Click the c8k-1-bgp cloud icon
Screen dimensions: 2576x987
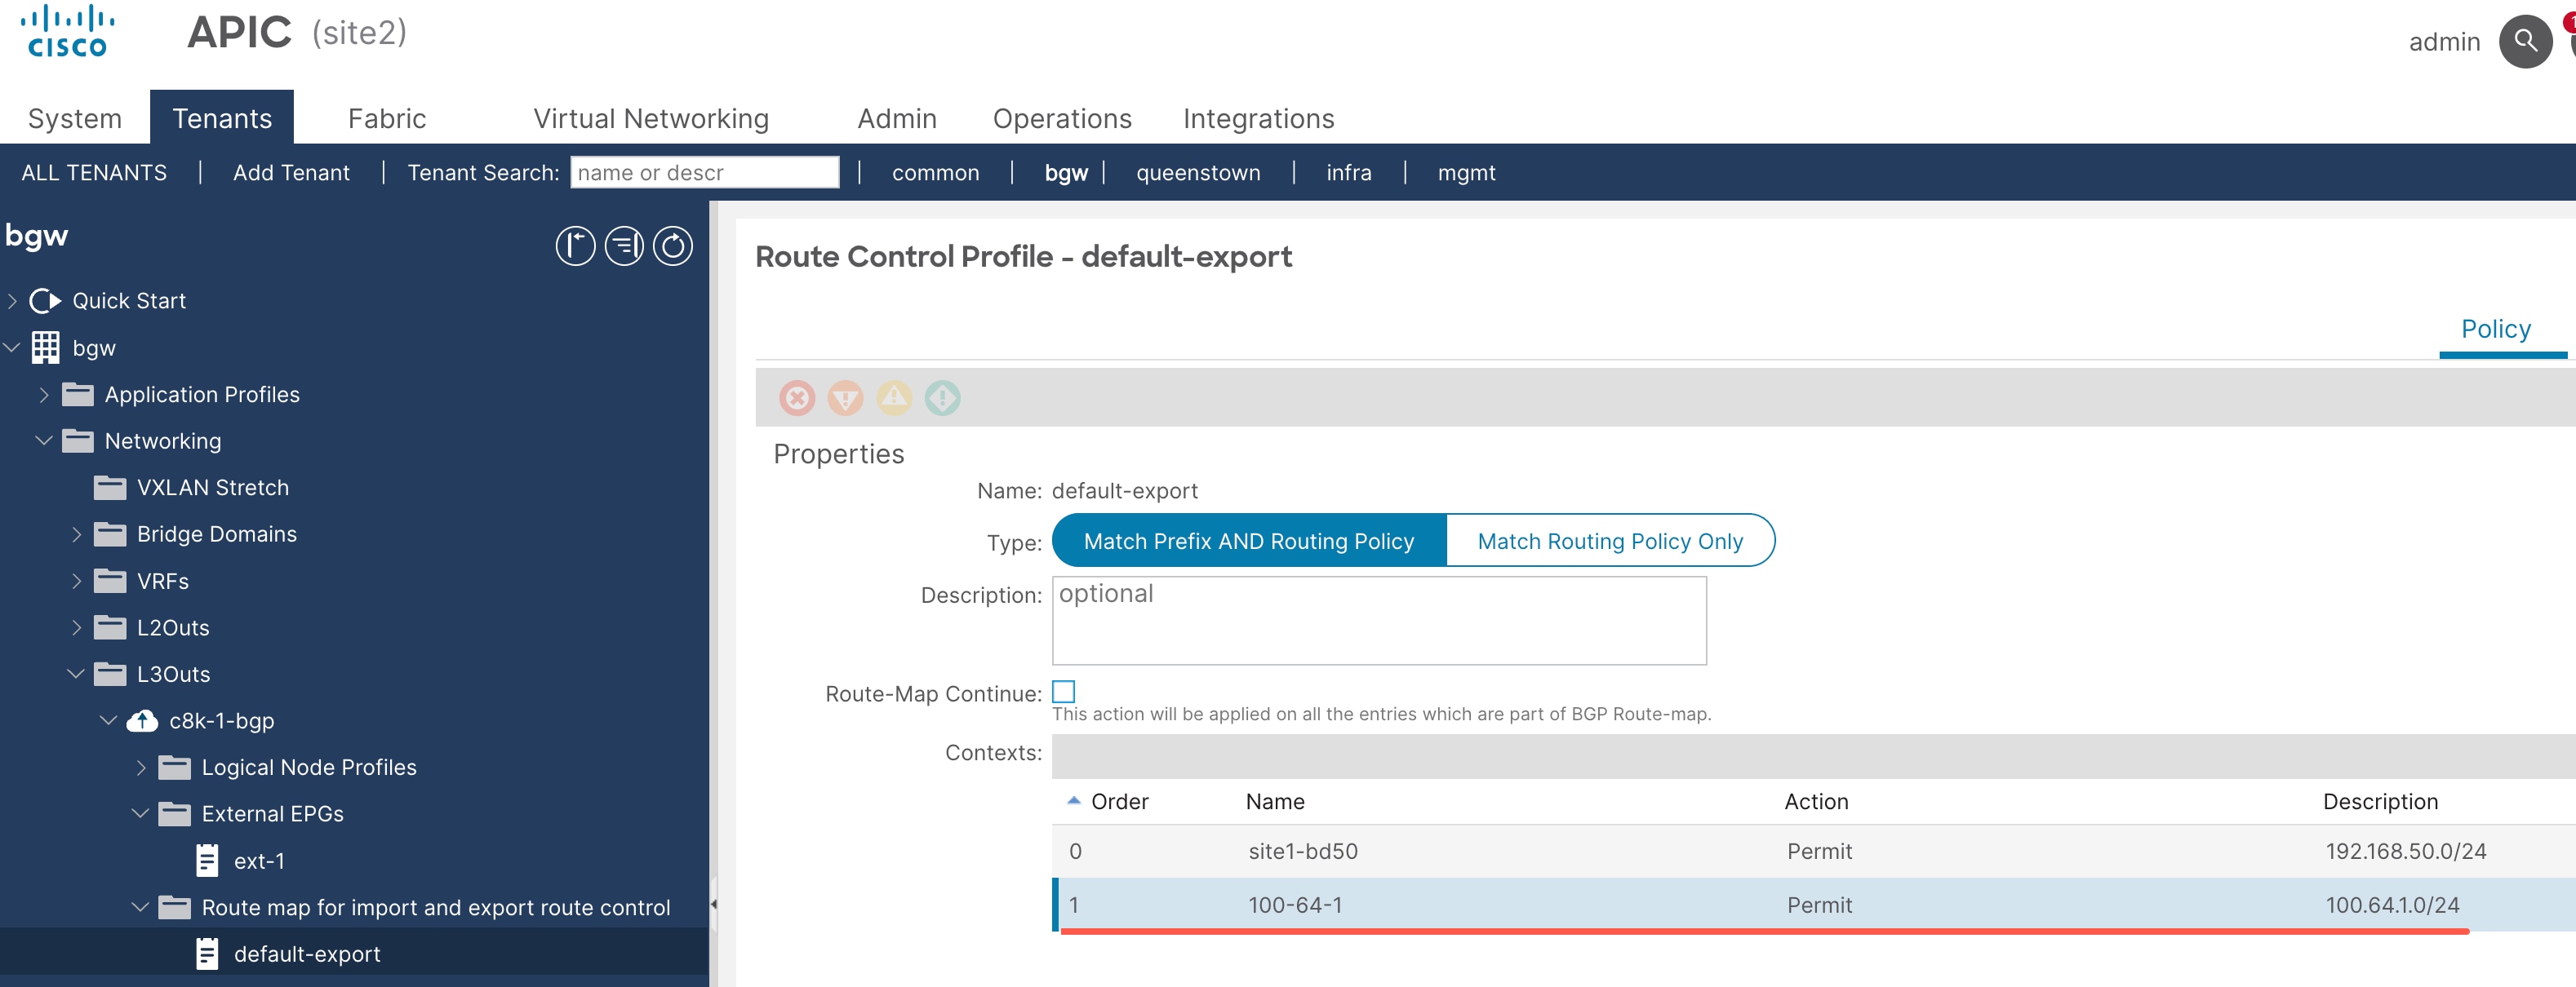(142, 720)
